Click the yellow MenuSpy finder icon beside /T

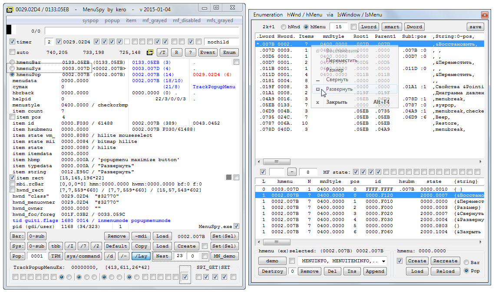(150, 53)
